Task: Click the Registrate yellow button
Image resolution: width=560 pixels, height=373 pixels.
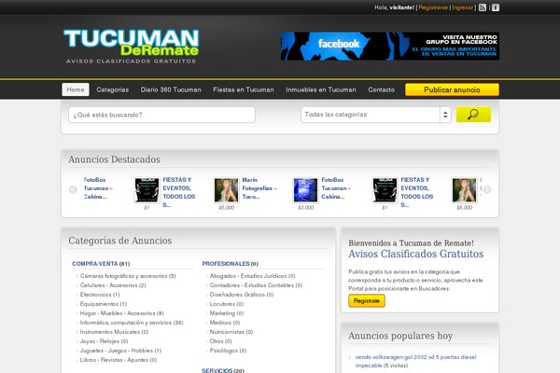Action: tap(367, 301)
